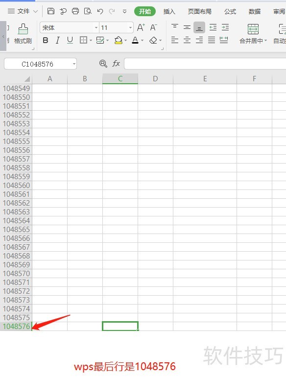Click the Undo arrow

[100, 11]
